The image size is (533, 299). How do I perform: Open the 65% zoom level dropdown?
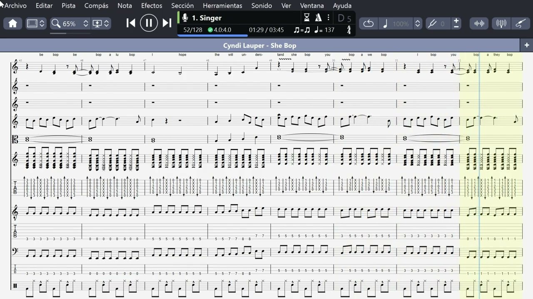click(x=86, y=24)
